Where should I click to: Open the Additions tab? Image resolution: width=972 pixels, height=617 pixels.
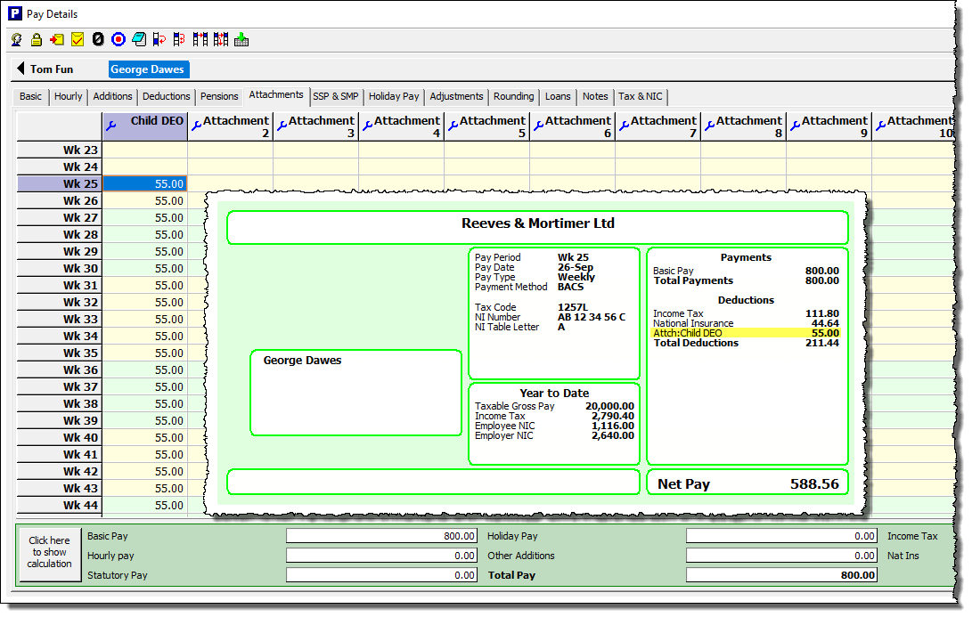coord(113,97)
